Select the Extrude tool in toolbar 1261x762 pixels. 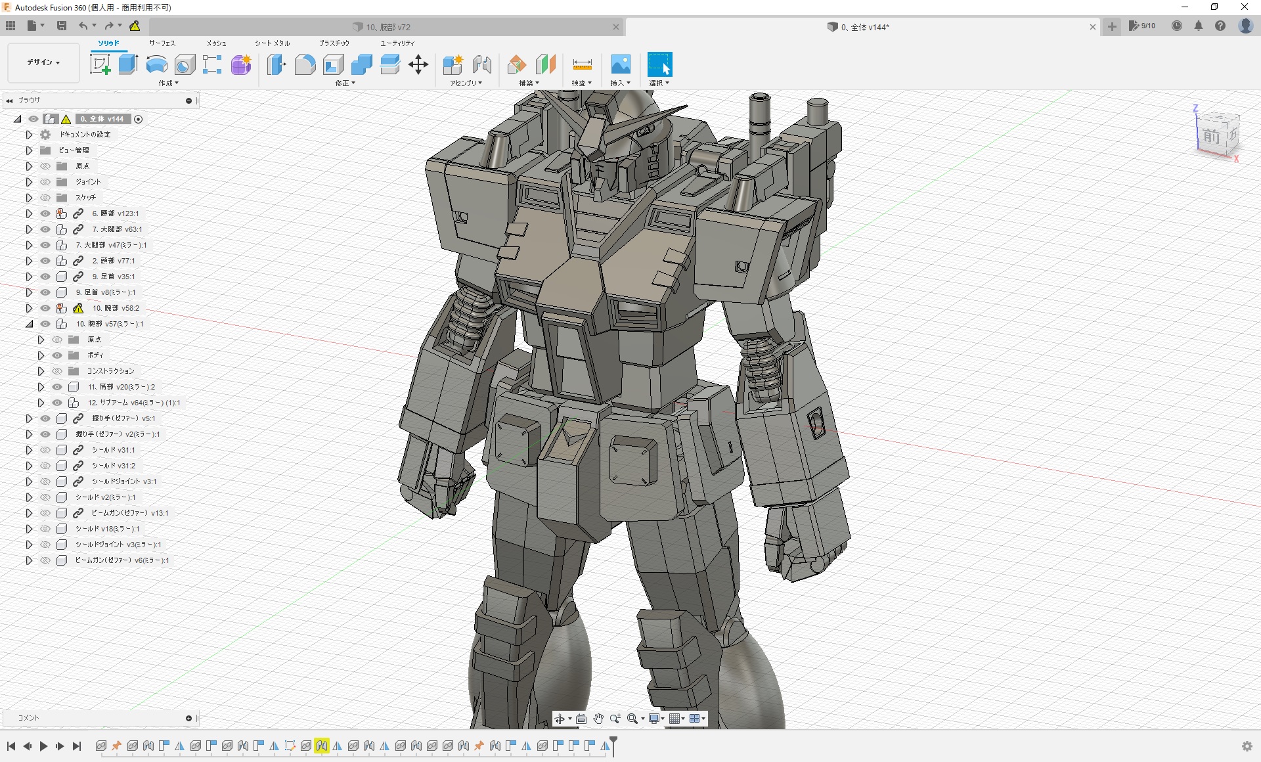click(128, 64)
